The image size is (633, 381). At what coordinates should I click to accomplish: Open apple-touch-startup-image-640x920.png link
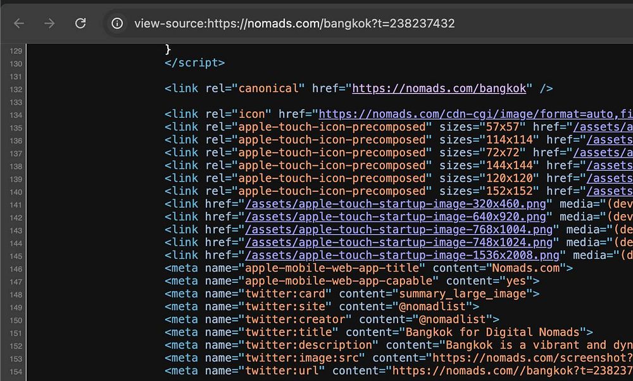pyautogui.click(x=396, y=217)
